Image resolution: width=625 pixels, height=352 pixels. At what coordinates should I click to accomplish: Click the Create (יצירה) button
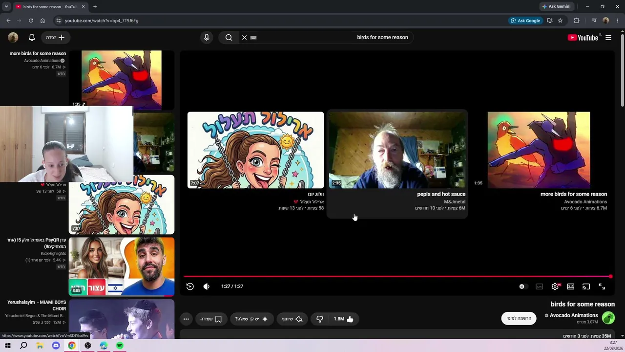(55, 37)
